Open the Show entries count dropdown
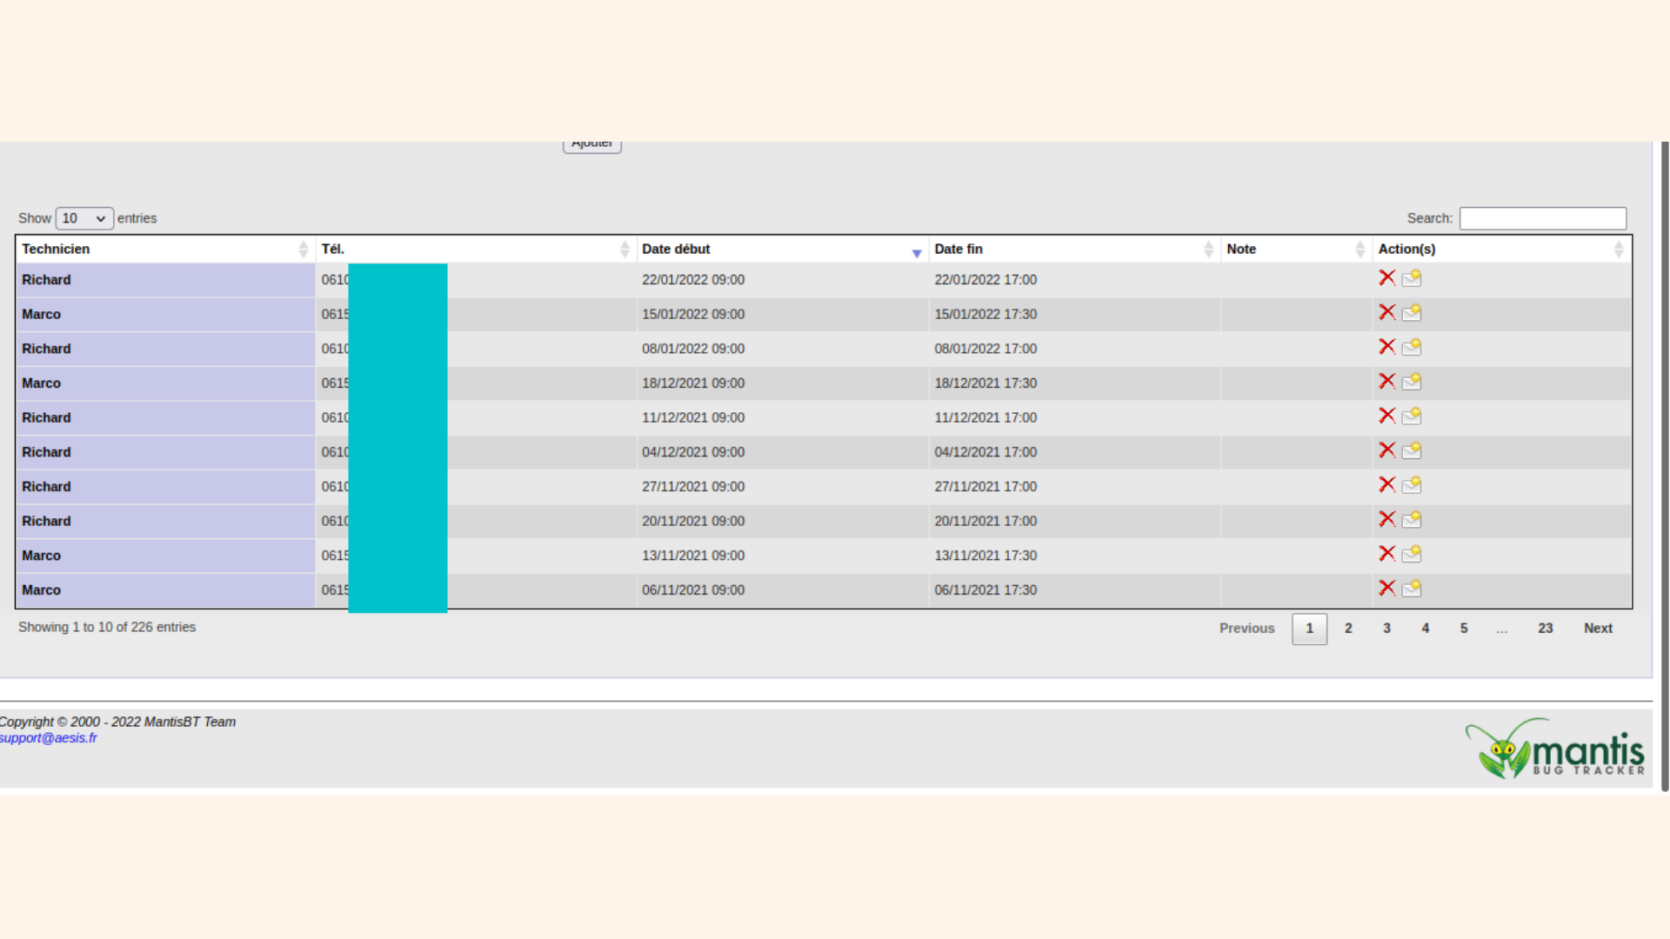Screen dimensions: 1670x939 84,218
